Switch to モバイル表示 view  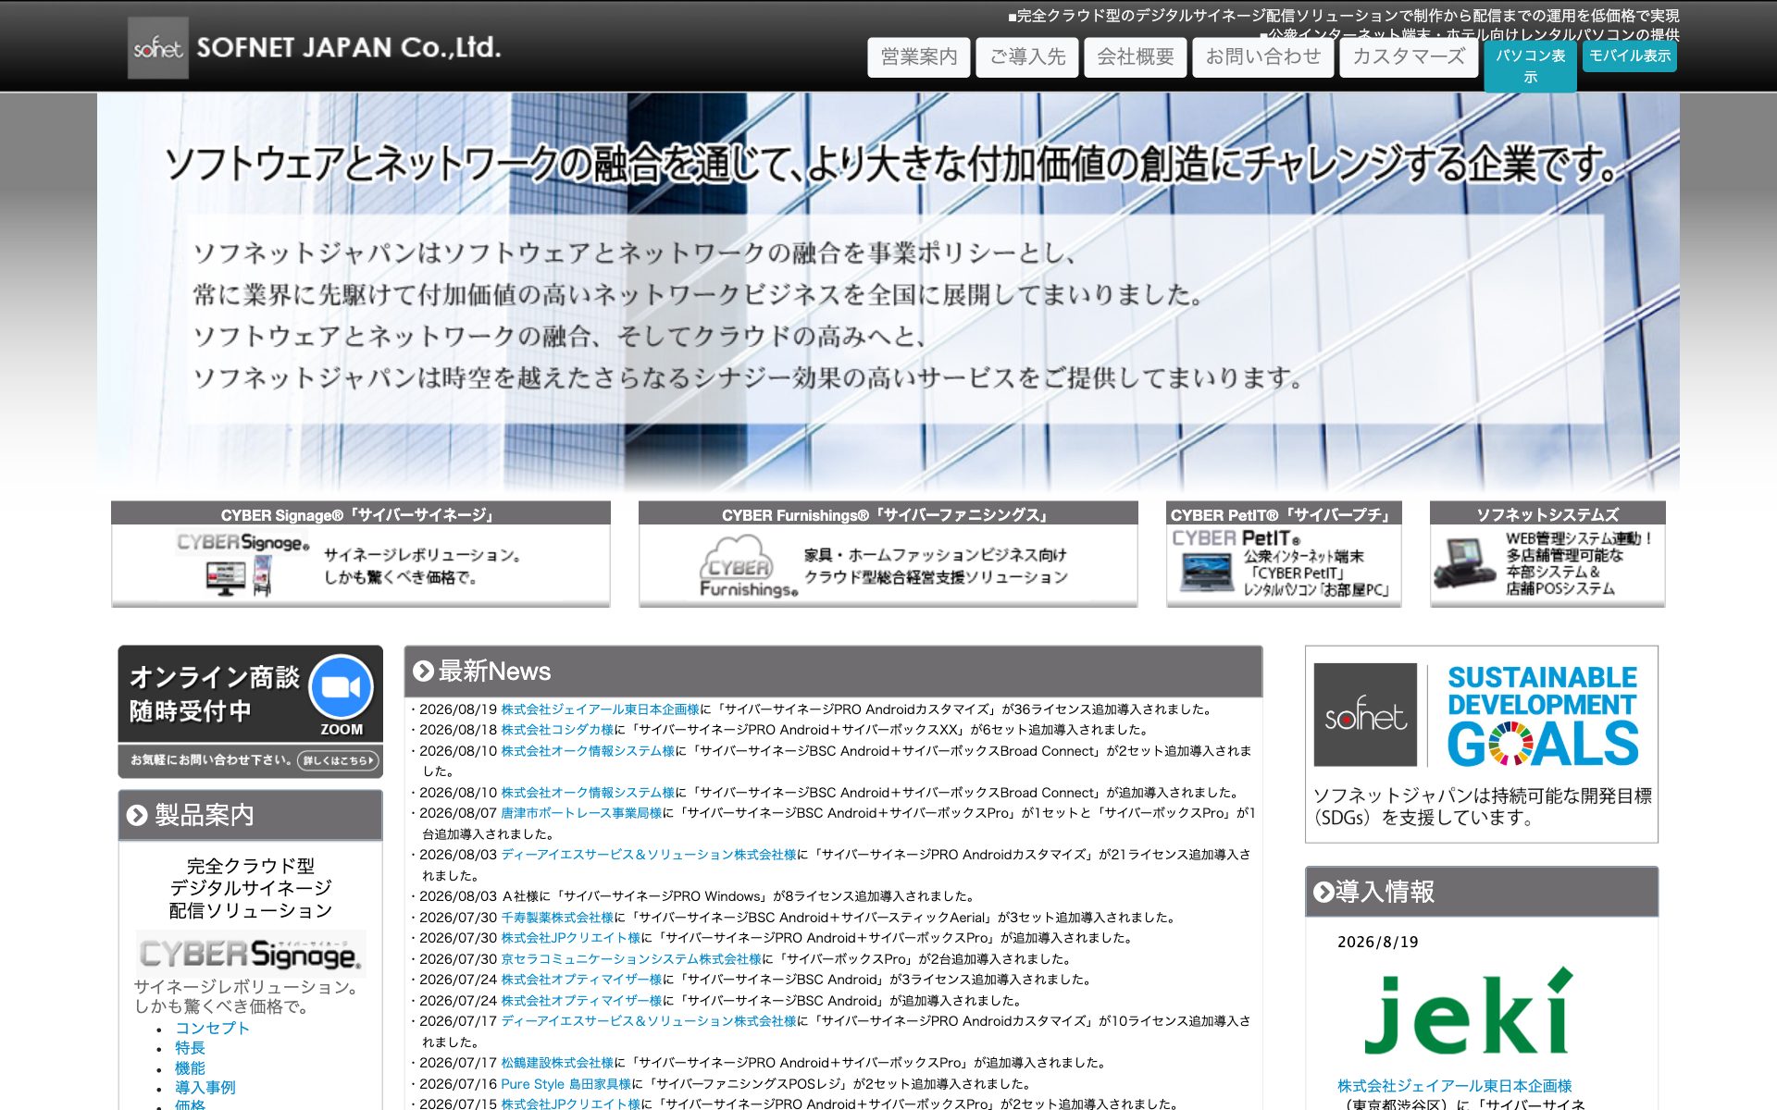coord(1630,55)
